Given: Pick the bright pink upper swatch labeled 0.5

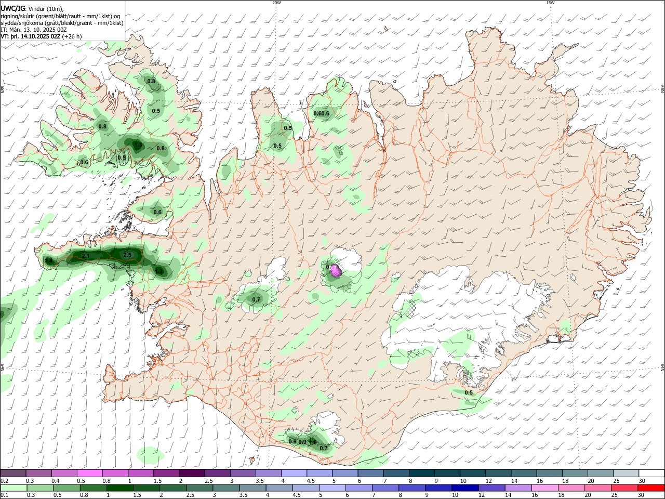Looking at the screenshot, I should pyautogui.click(x=89, y=473).
